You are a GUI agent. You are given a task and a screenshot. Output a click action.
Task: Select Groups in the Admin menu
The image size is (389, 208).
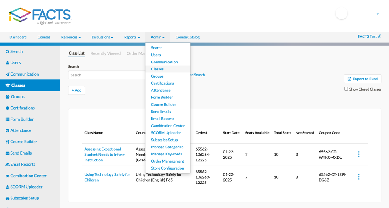coord(157,76)
